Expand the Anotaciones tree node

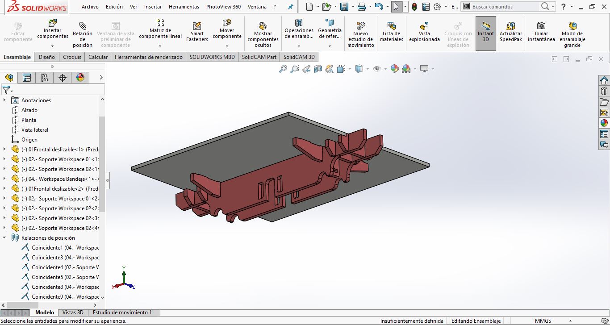pos(4,100)
